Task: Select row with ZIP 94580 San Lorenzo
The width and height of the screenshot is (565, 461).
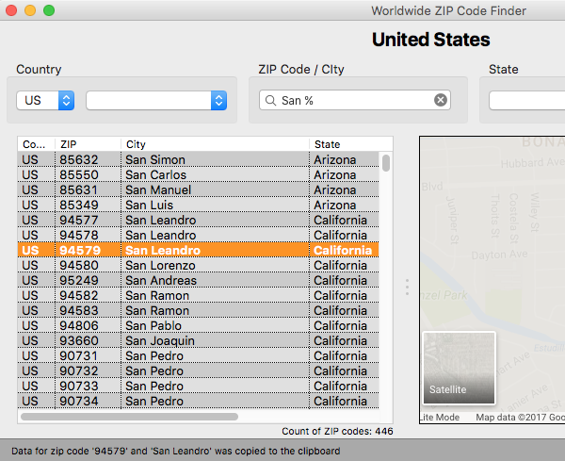Action: point(198,265)
